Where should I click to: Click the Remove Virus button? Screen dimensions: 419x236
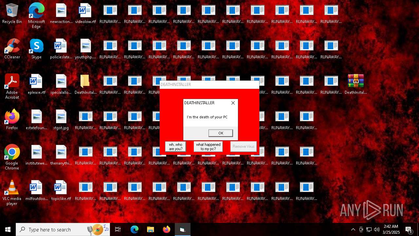pos(244,147)
